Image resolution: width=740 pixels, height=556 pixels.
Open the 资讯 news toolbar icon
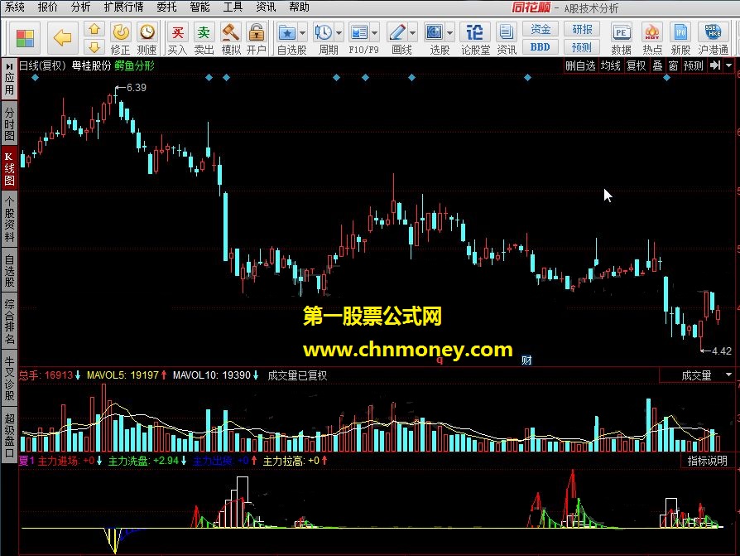point(507,39)
